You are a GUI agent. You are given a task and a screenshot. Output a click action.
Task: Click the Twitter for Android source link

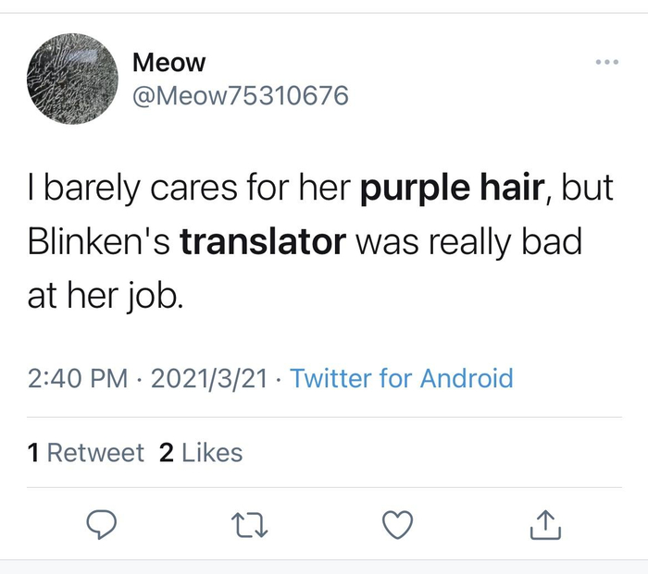(x=402, y=378)
